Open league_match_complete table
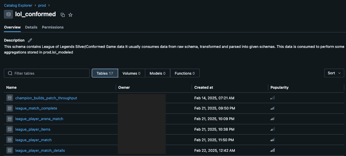346x156 pixels. click(36, 108)
